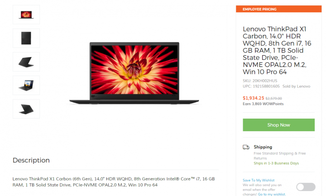Click the Earn 3,869 WOWPoints text
326x196 pixels.
coord(263,104)
